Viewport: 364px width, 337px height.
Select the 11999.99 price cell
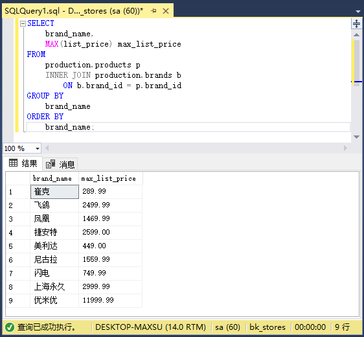click(x=111, y=300)
